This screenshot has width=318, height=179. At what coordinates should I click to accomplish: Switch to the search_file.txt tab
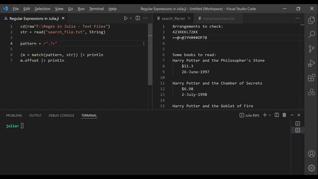click(173, 18)
